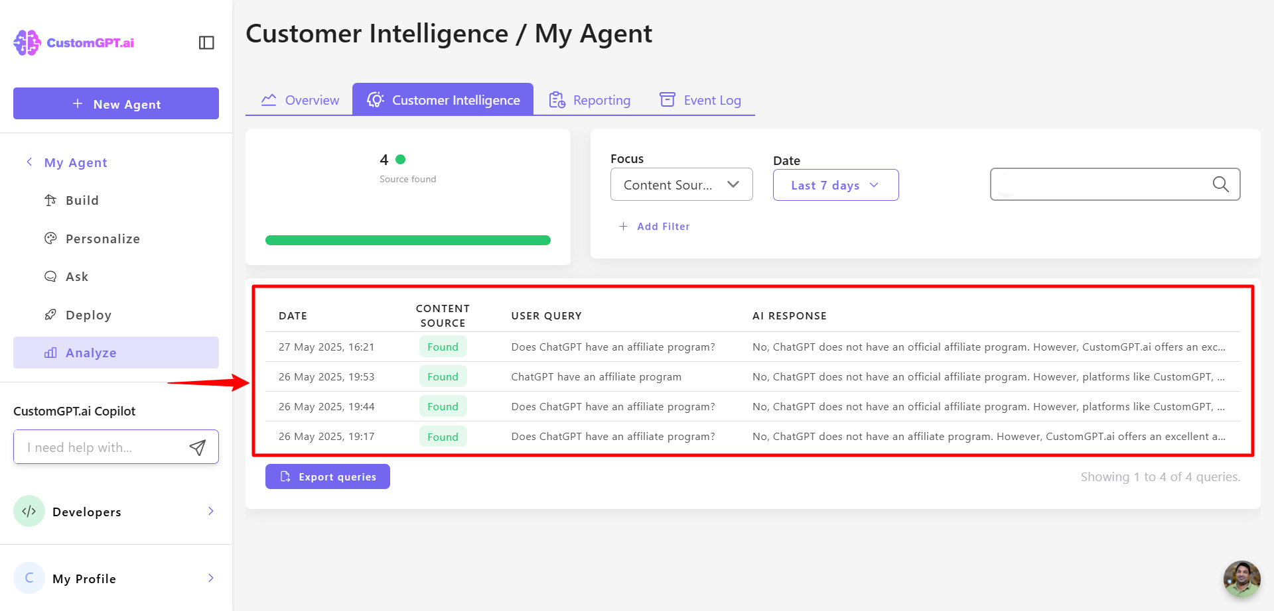Open the Developers section
Screen dimensions: 1274x611
point(116,511)
